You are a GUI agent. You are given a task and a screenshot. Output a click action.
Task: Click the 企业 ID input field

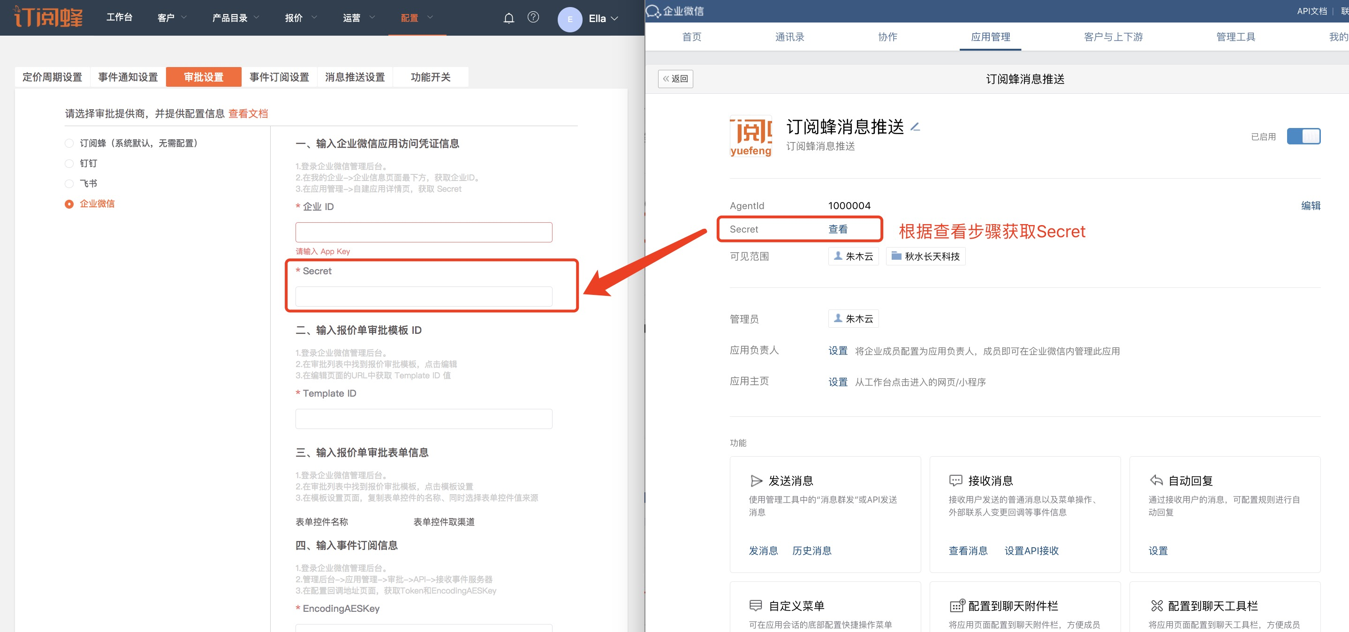point(423,233)
